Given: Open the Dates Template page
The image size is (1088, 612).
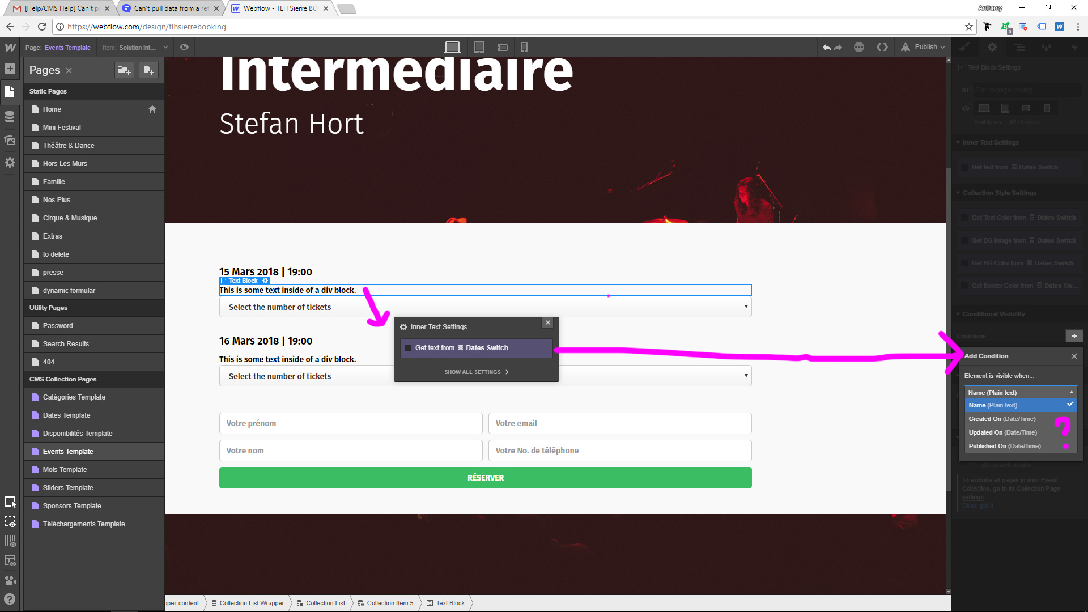Looking at the screenshot, I should pyautogui.click(x=66, y=415).
